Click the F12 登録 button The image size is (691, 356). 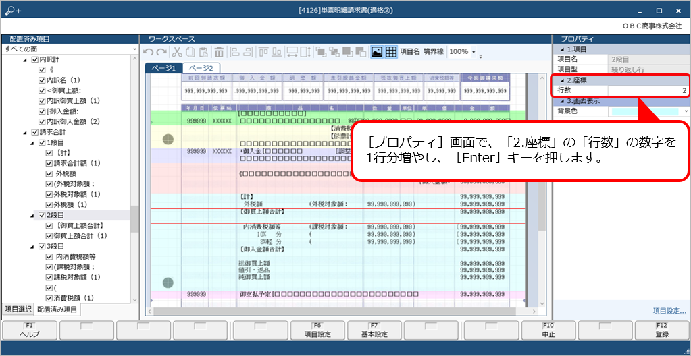pyautogui.click(x=662, y=330)
